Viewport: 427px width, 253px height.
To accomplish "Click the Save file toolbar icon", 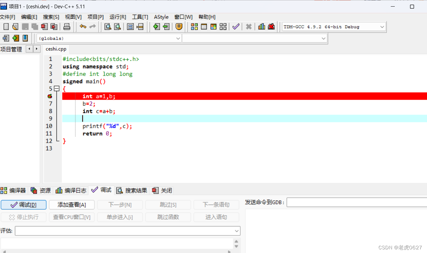I will 25,27.
